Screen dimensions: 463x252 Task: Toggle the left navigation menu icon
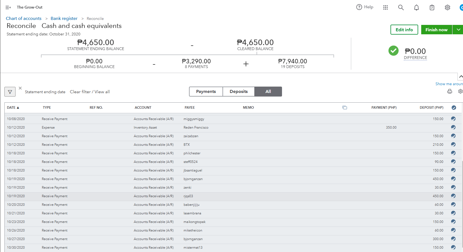click(x=8, y=7)
